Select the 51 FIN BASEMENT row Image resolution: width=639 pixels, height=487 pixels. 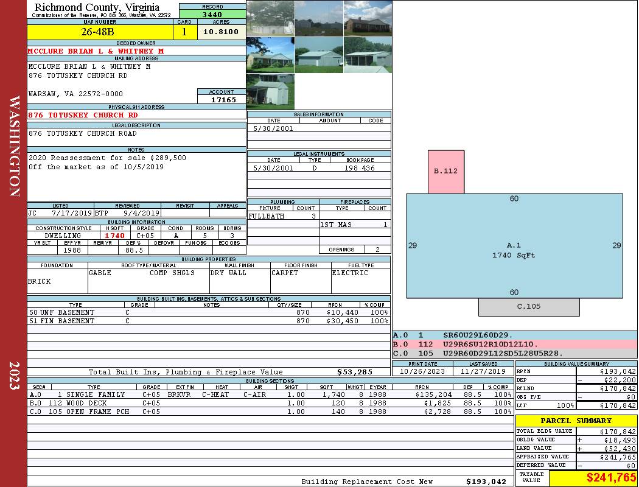coord(208,321)
